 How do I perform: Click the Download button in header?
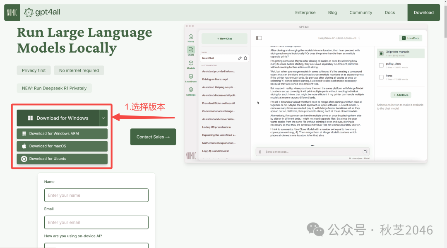[424, 12]
